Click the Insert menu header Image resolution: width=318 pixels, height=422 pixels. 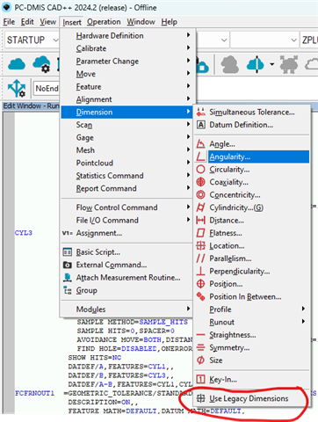click(x=72, y=22)
